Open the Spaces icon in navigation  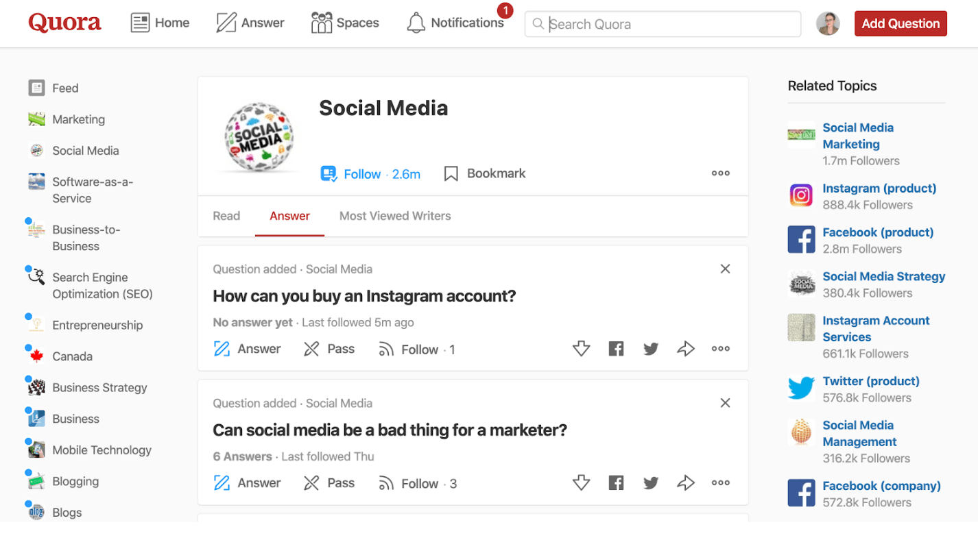pyautogui.click(x=321, y=23)
